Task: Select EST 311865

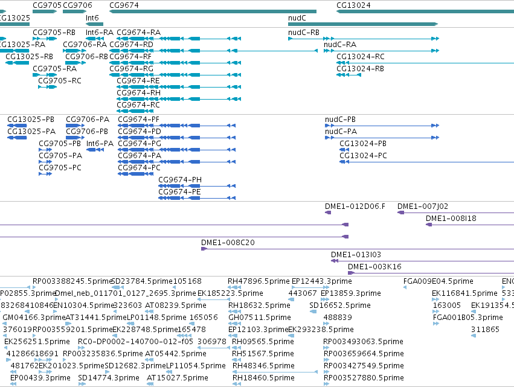Action: tap(485, 330)
